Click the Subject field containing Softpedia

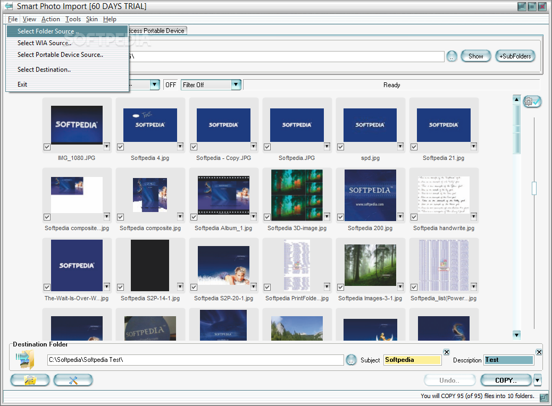click(412, 360)
